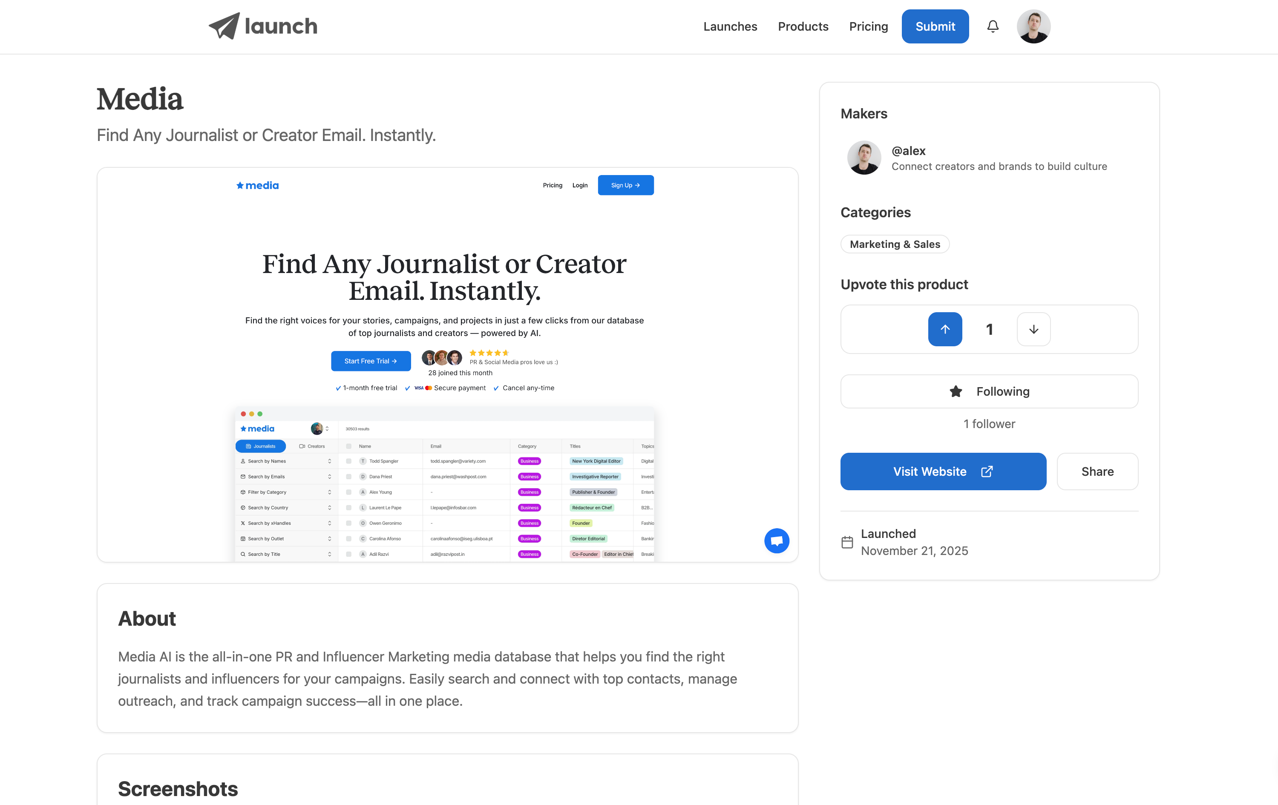Check the Dana Priest row checkbox
The width and height of the screenshot is (1278, 805).
349,477
